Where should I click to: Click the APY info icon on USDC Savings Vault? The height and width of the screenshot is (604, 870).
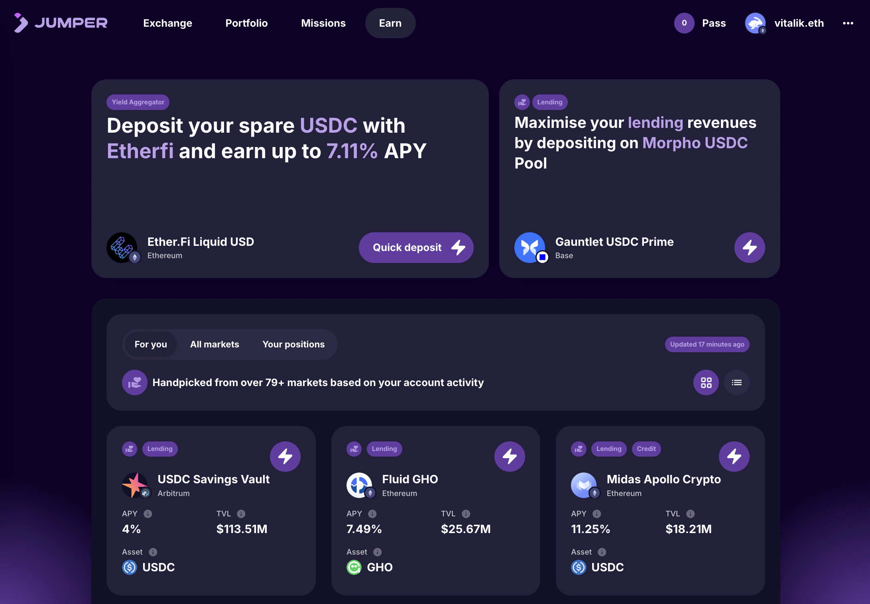pos(148,514)
